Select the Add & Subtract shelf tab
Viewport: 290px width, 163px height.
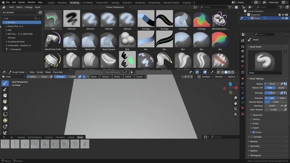click(35, 137)
